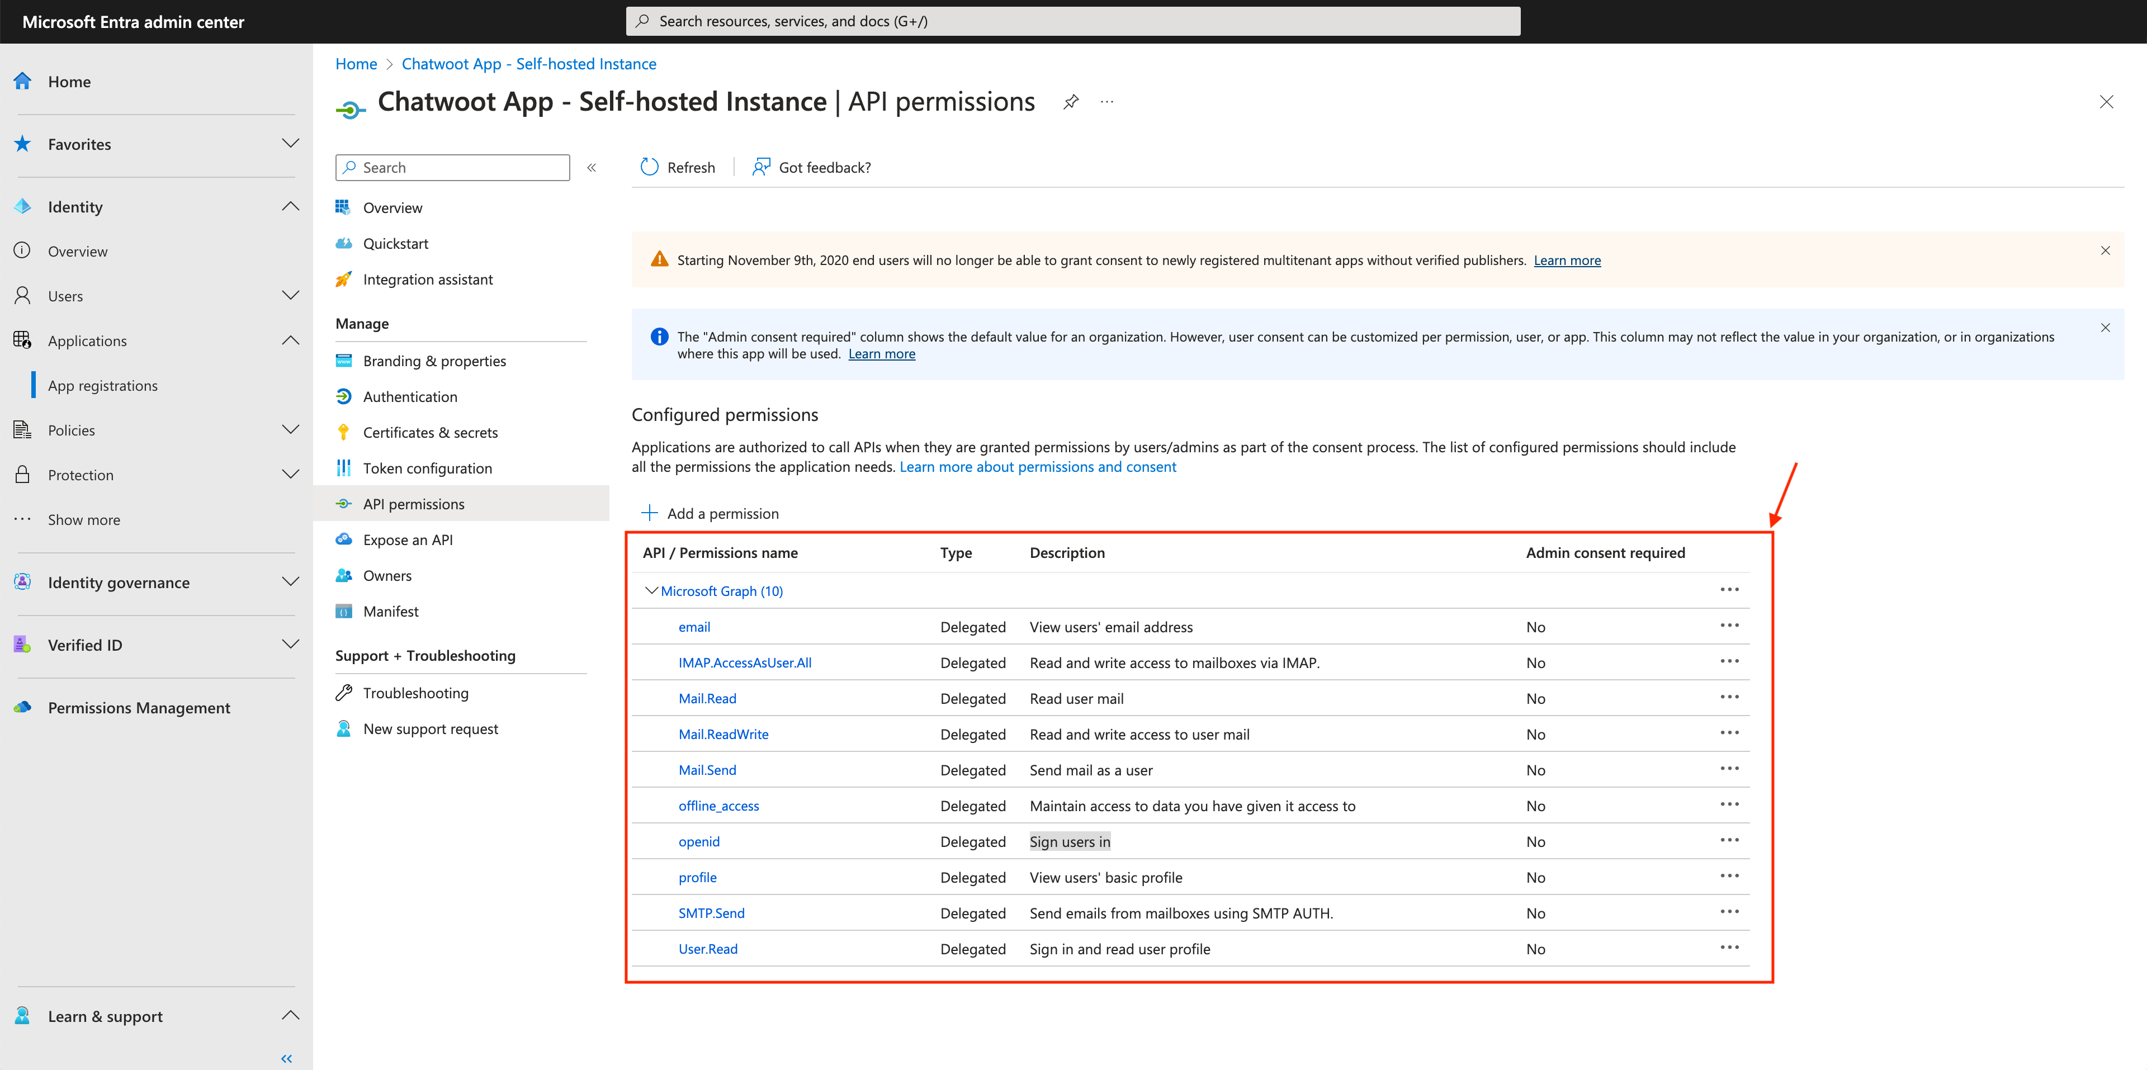Open more options for Mail.Send row
2147x1070 pixels.
1729,769
